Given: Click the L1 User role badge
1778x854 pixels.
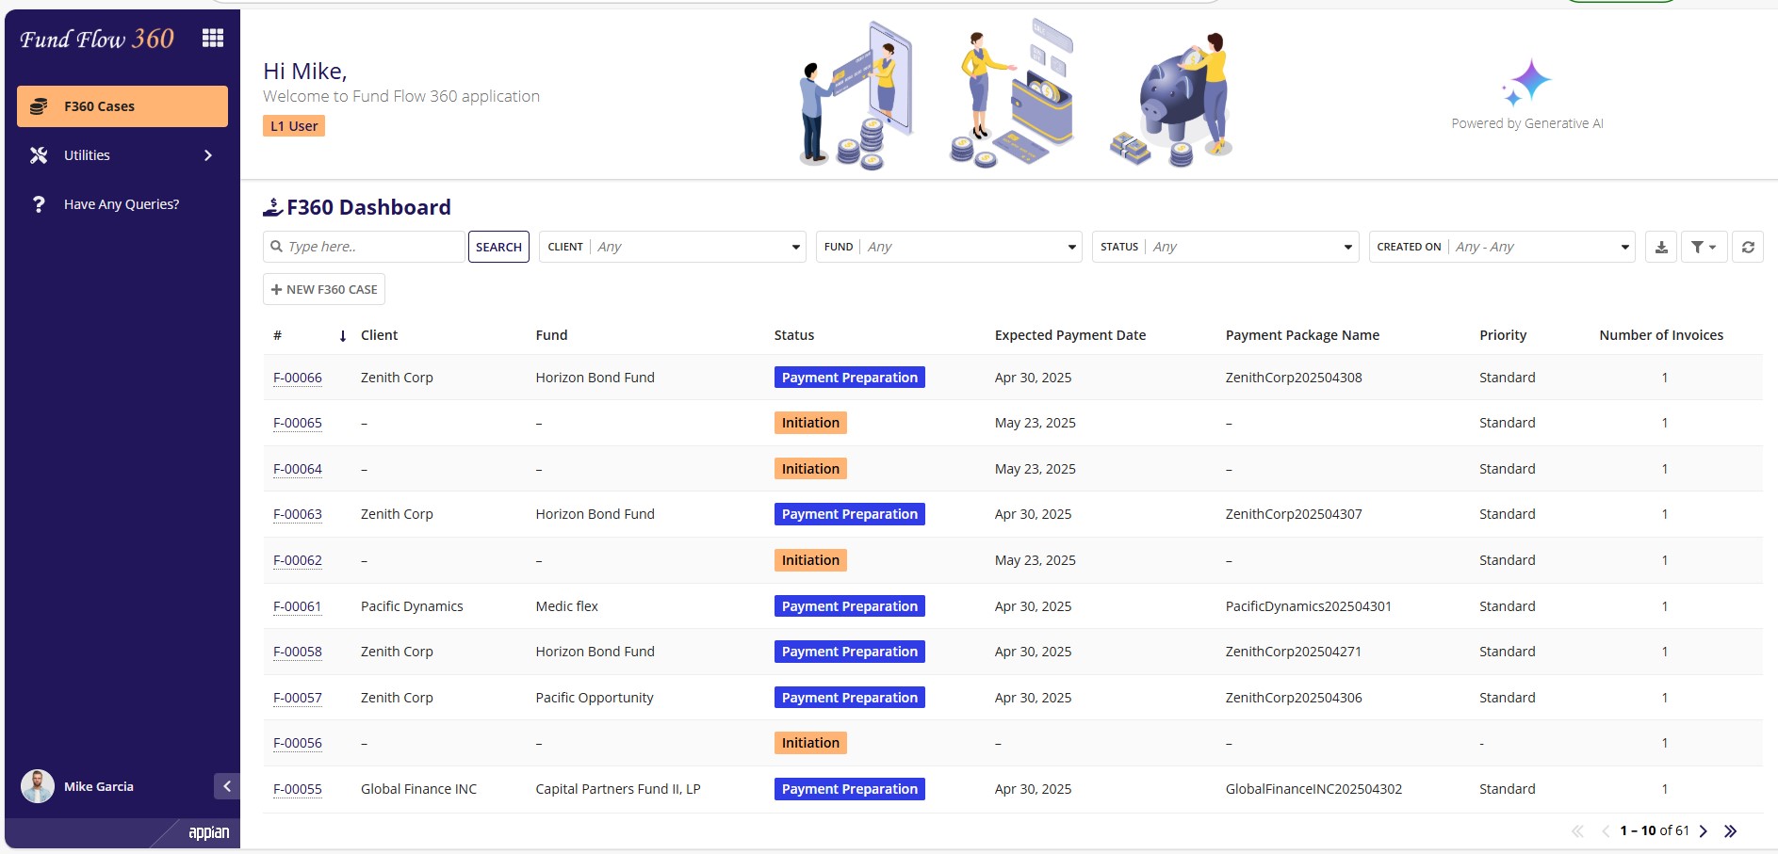Looking at the screenshot, I should [x=294, y=126].
